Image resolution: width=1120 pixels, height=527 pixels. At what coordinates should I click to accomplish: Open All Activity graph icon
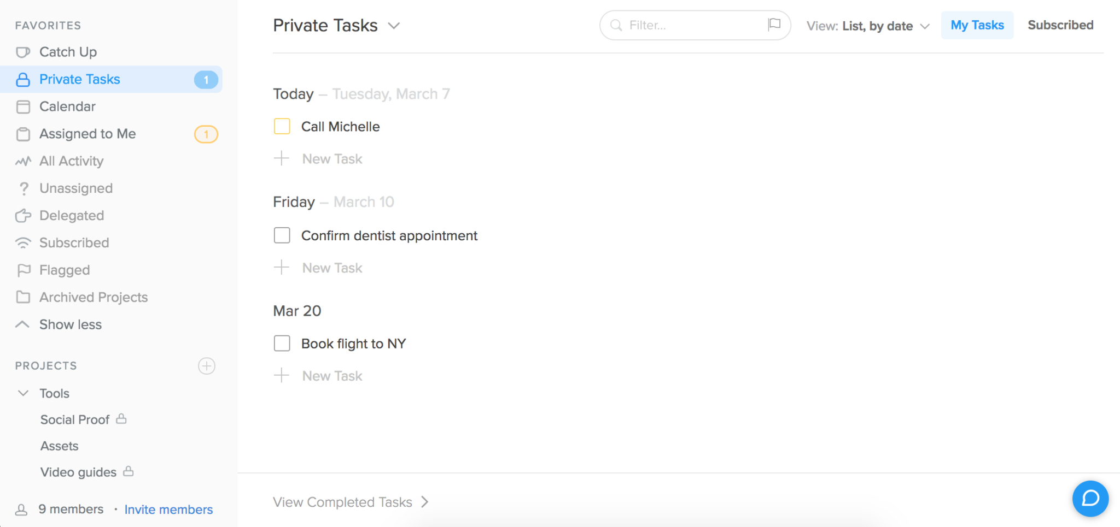pos(23,161)
